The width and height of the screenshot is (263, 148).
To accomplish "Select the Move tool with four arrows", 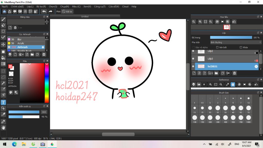I will click(3, 44).
